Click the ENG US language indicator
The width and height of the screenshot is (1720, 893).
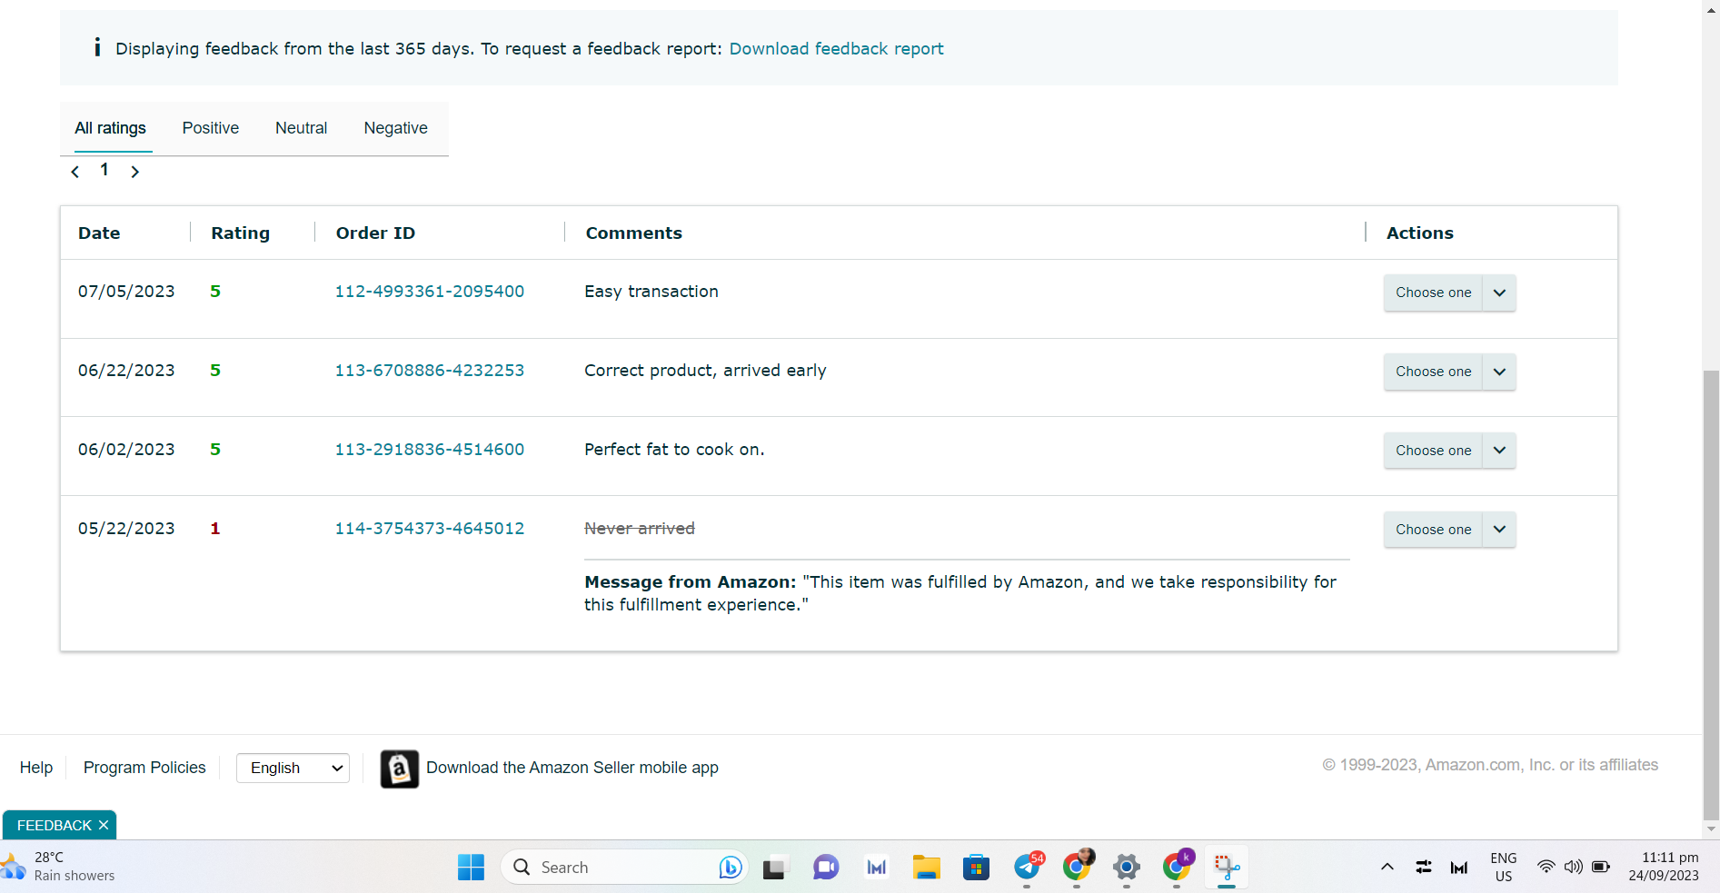click(x=1504, y=867)
